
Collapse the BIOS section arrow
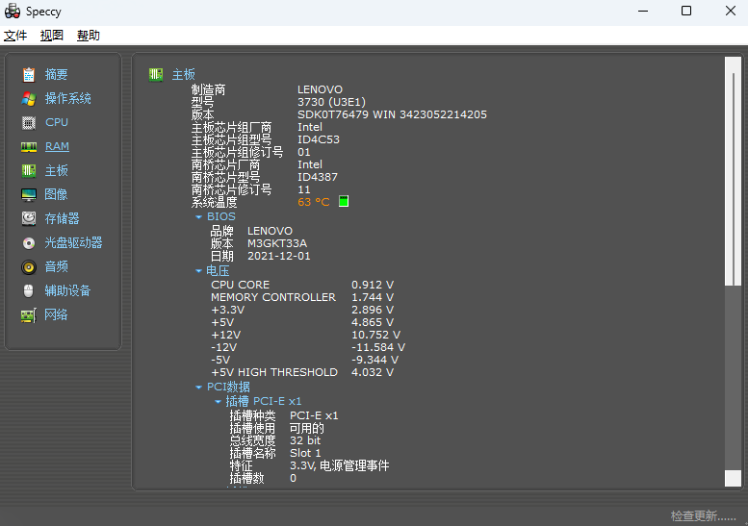199,217
